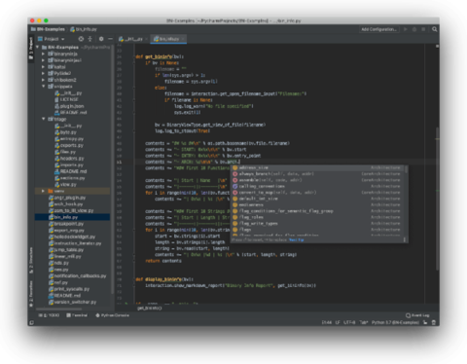Image resolution: width=467 pixels, height=364 pixels.
Task: Click the collapse all icon in Project panel
Action: coord(90,39)
